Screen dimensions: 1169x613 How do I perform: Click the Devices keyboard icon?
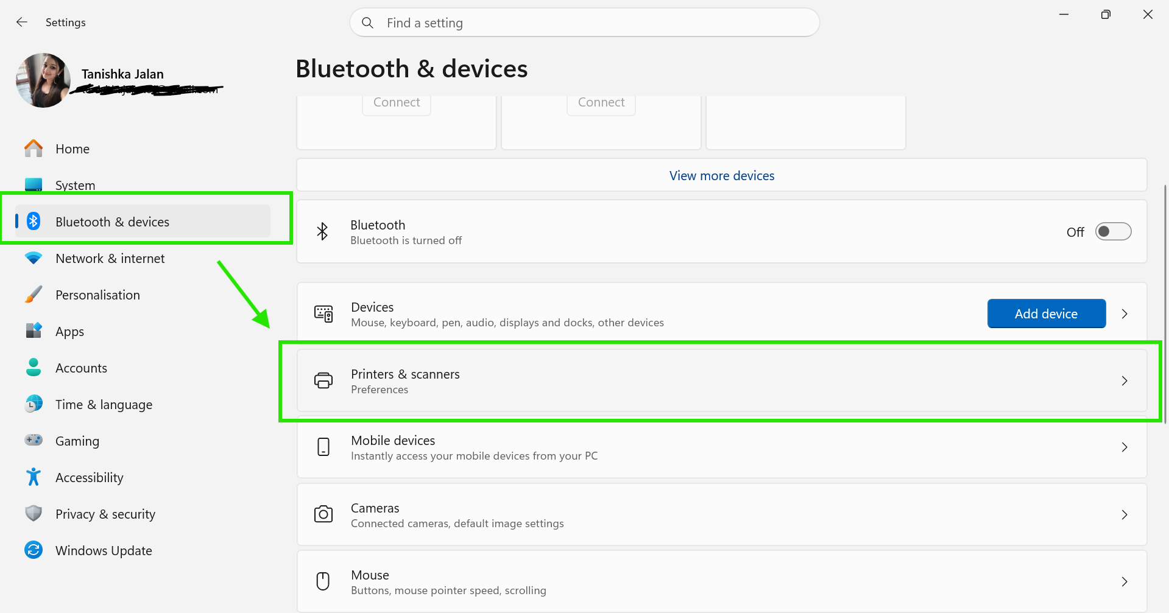pyautogui.click(x=323, y=314)
